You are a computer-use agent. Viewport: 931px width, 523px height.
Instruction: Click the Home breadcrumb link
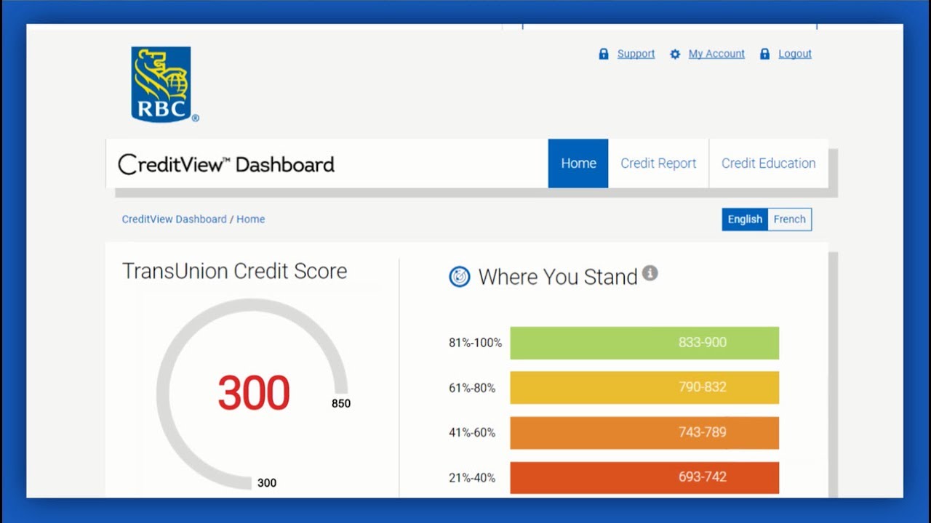(250, 219)
